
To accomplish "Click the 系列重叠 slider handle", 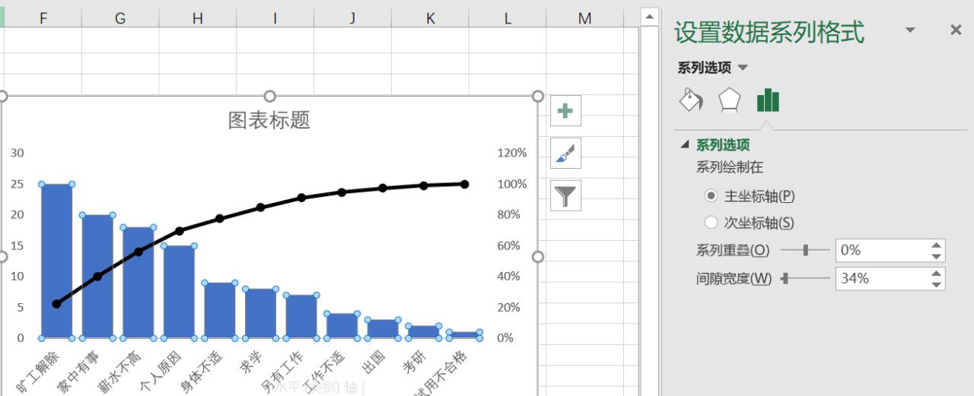I will click(805, 250).
